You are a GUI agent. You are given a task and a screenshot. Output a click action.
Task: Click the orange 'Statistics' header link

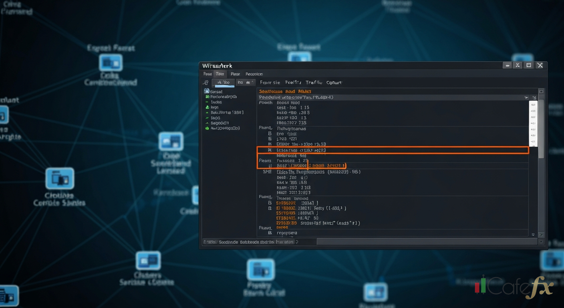pos(271,91)
